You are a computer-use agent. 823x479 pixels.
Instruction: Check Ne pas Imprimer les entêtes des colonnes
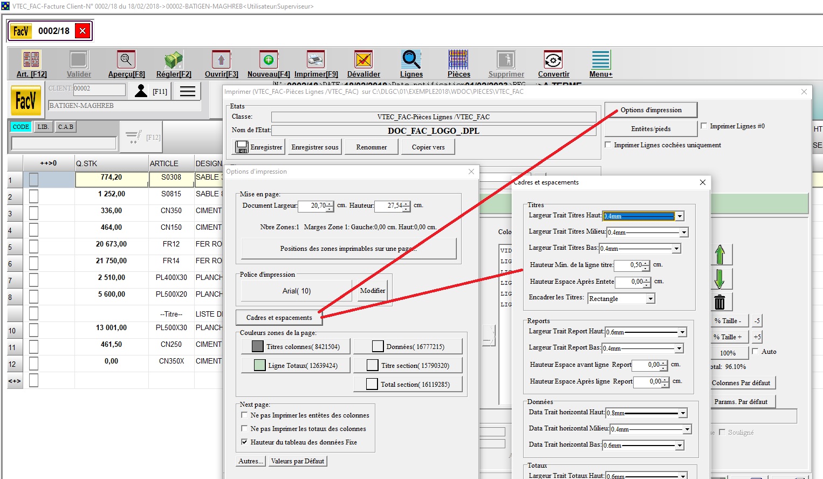244,415
